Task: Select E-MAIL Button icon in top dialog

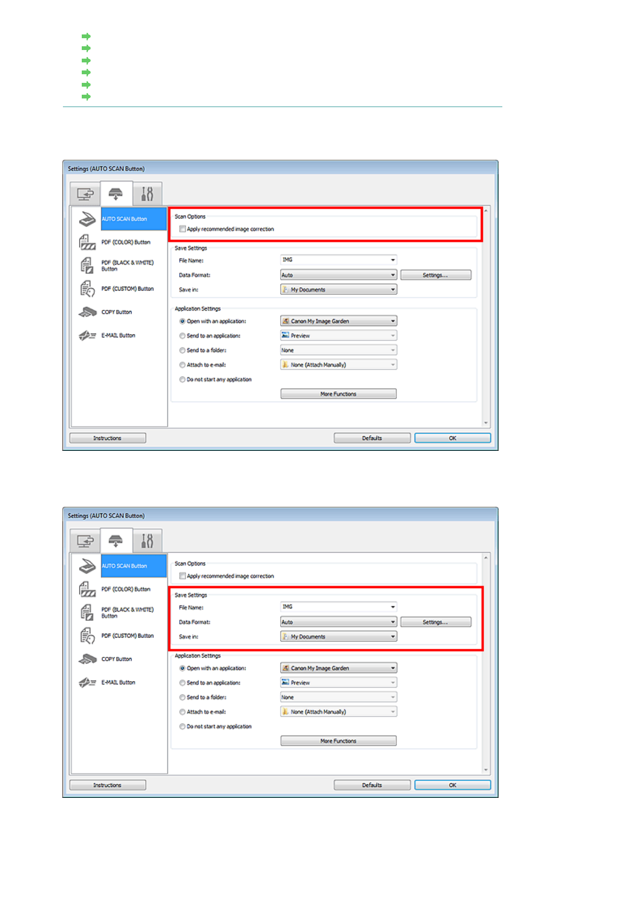Action: (87, 336)
